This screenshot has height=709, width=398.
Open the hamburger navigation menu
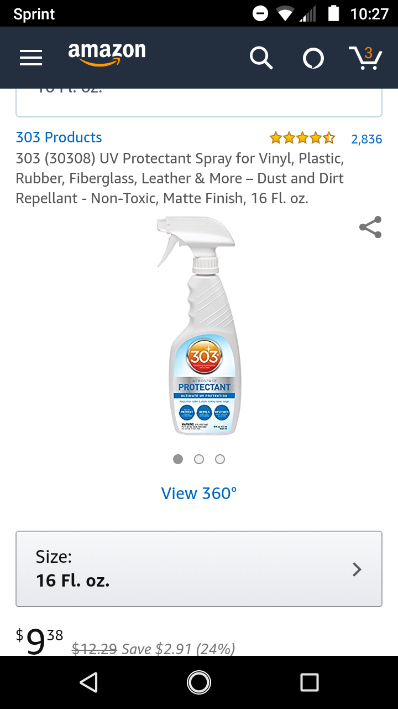pos(31,58)
